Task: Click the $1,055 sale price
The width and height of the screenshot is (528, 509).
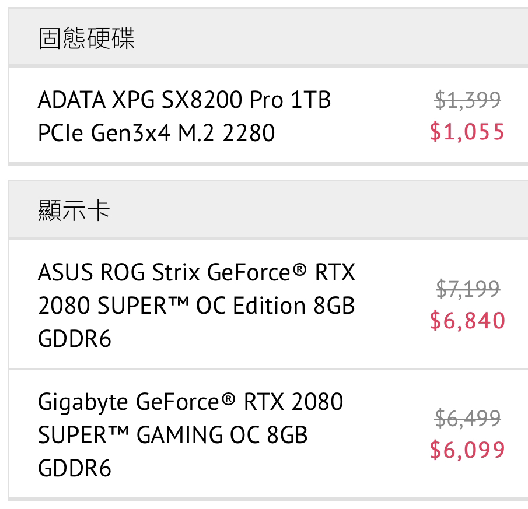Action: coord(467,132)
